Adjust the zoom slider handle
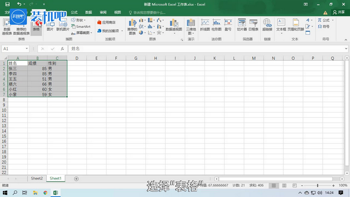Viewport: 350px width, 197px height. pos(317,186)
